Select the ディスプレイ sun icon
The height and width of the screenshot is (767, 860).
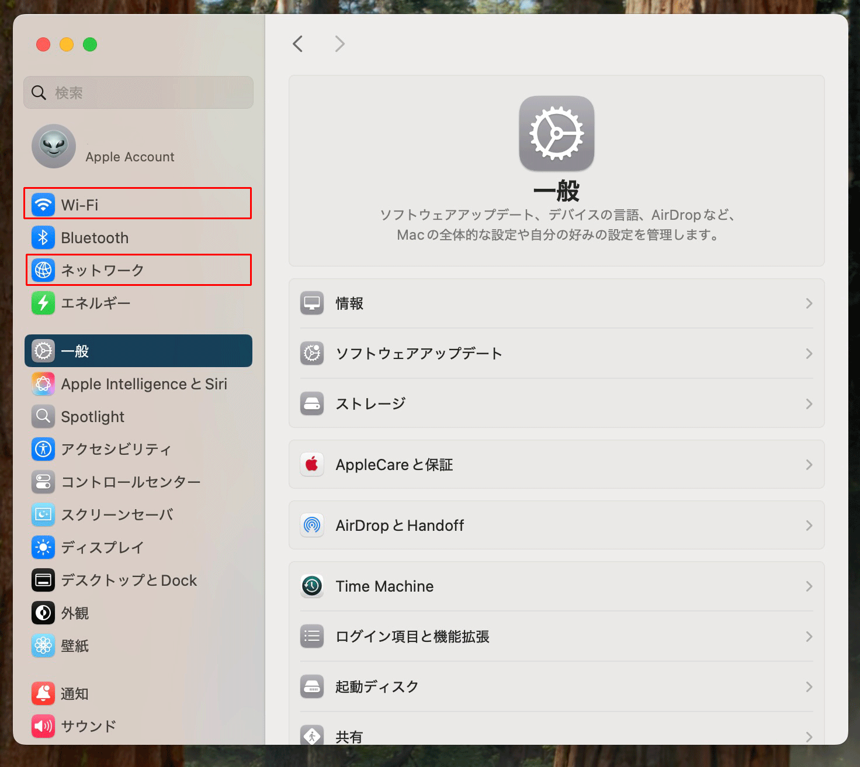coord(43,547)
